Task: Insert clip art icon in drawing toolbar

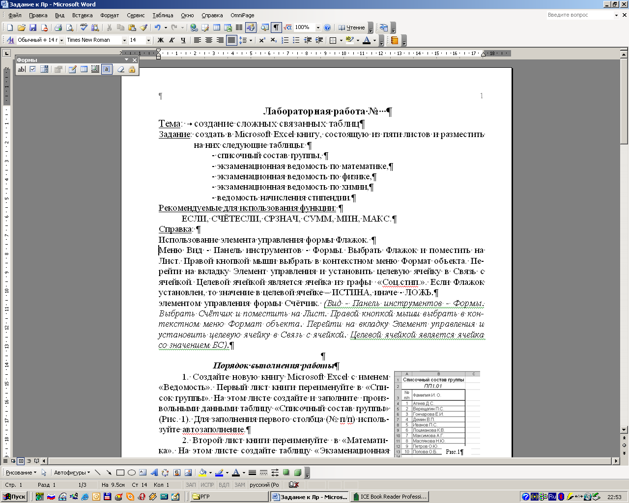Action: [x=176, y=473]
